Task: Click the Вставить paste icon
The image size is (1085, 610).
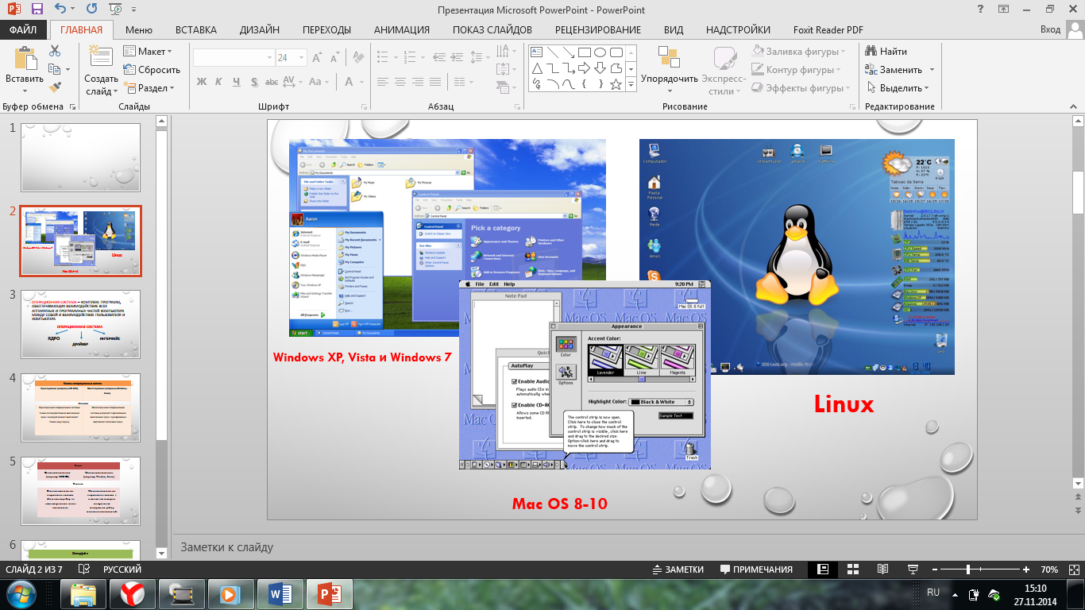Action: (x=25, y=59)
